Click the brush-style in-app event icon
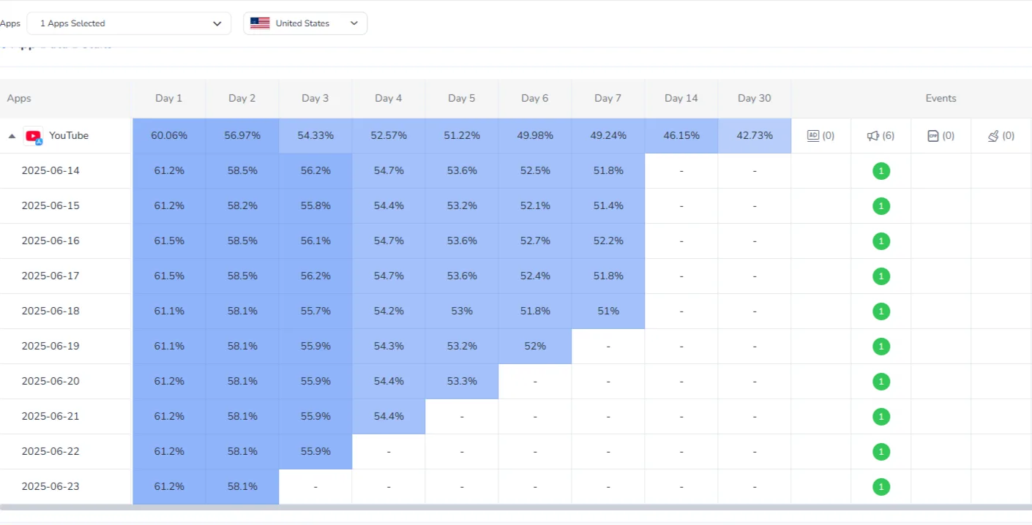 (994, 135)
